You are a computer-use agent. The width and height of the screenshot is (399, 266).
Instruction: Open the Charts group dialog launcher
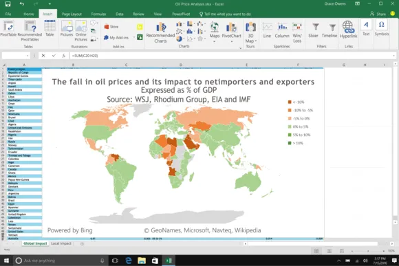[x=240, y=48]
